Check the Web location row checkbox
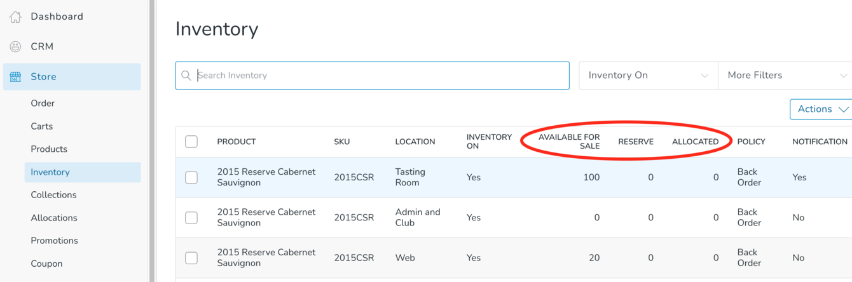This screenshot has width=852, height=282. 191,258
